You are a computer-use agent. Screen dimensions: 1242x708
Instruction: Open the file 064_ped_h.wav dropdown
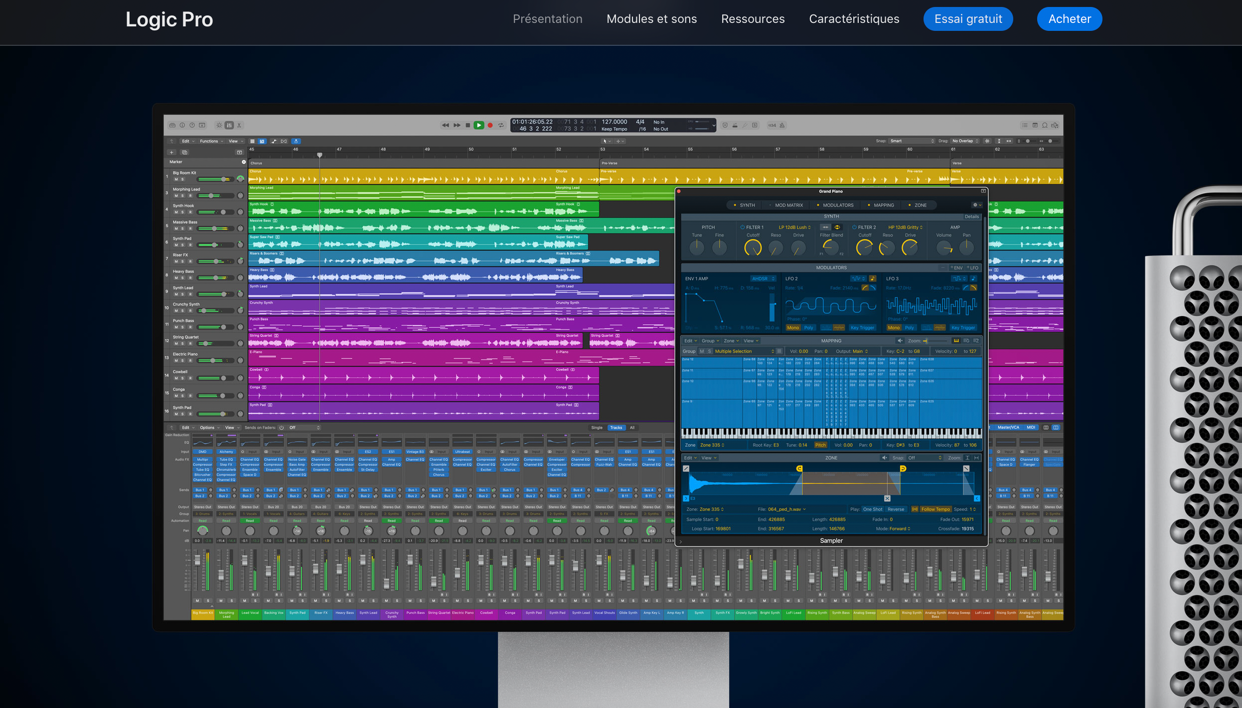[787, 509]
